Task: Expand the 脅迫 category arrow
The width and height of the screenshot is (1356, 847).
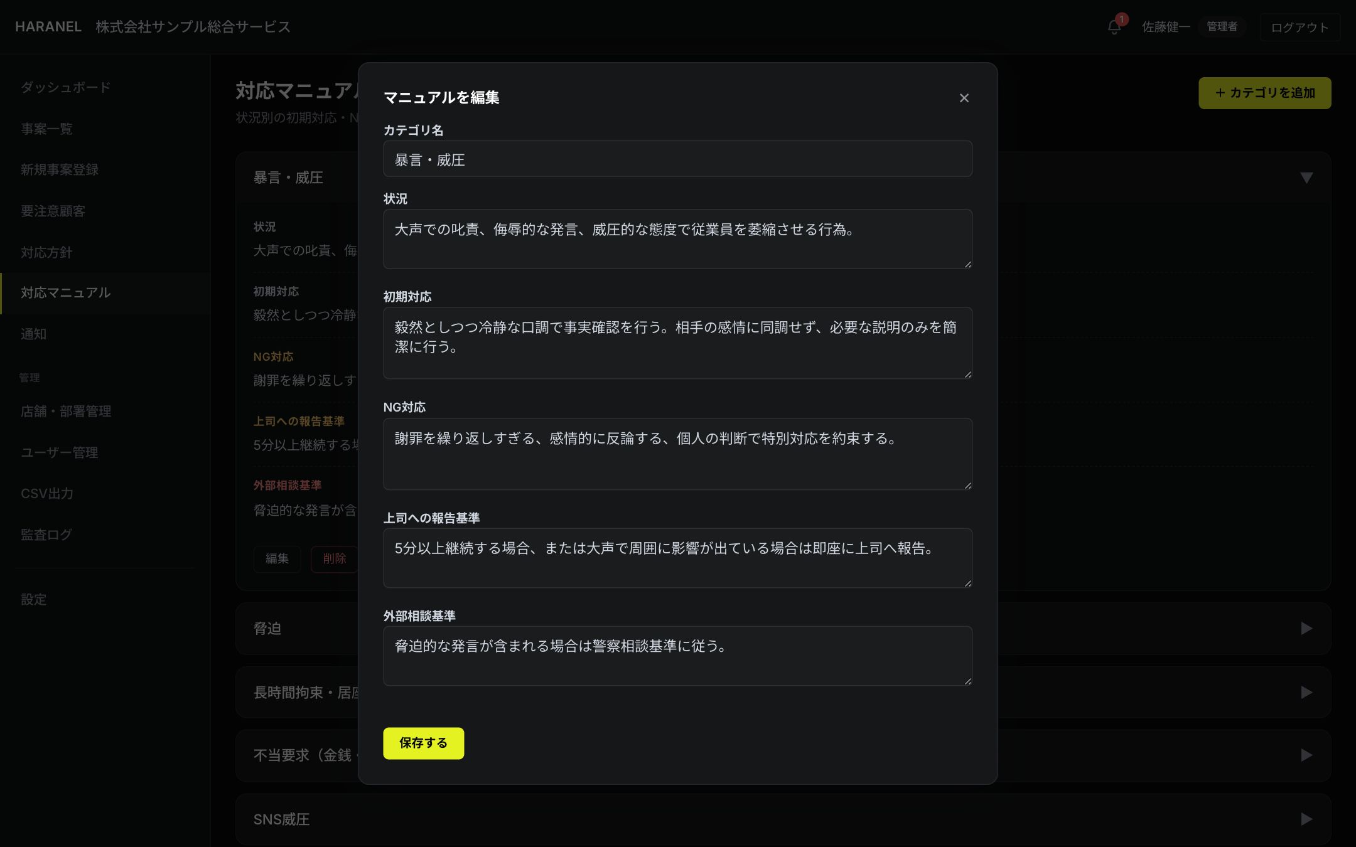Action: [x=1306, y=629]
